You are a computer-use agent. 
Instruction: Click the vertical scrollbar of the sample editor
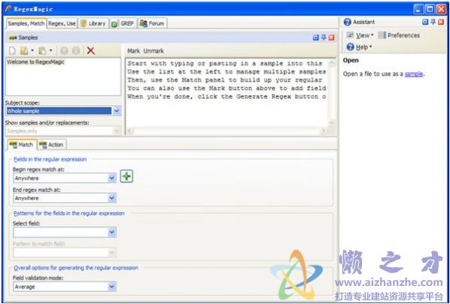331,93
